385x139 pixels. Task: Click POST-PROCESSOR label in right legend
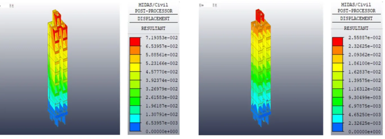356,11
